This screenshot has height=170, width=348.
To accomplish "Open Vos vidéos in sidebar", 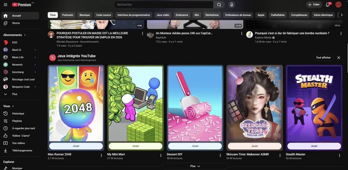I will click(20, 143).
